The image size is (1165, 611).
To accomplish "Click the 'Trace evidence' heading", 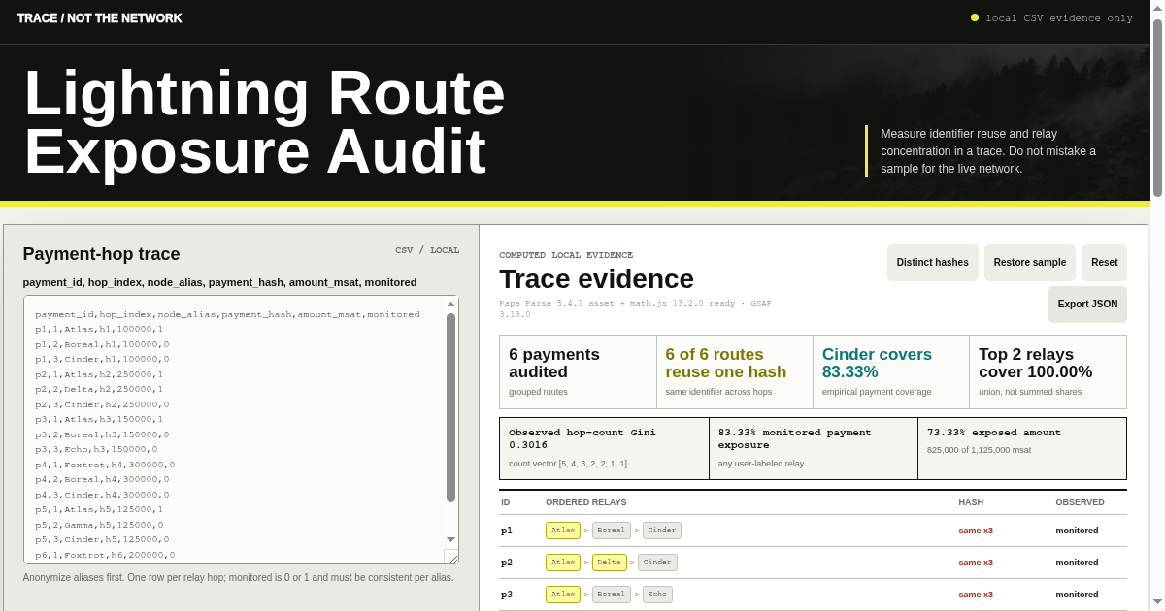I will click(596, 279).
